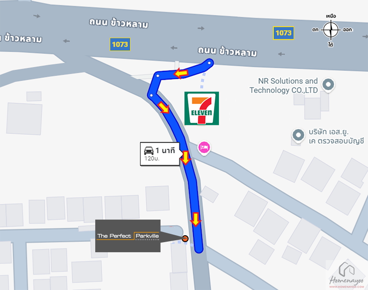Click the car icon in route box
The width and height of the screenshot is (368, 290).
tap(149, 150)
